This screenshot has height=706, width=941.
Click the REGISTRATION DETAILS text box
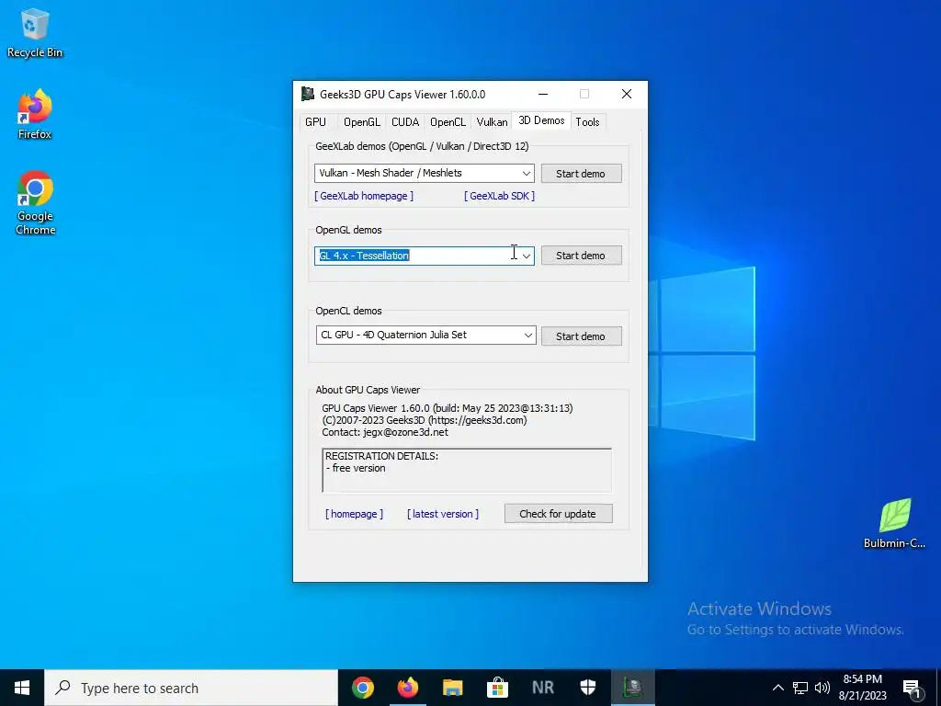[467, 470]
